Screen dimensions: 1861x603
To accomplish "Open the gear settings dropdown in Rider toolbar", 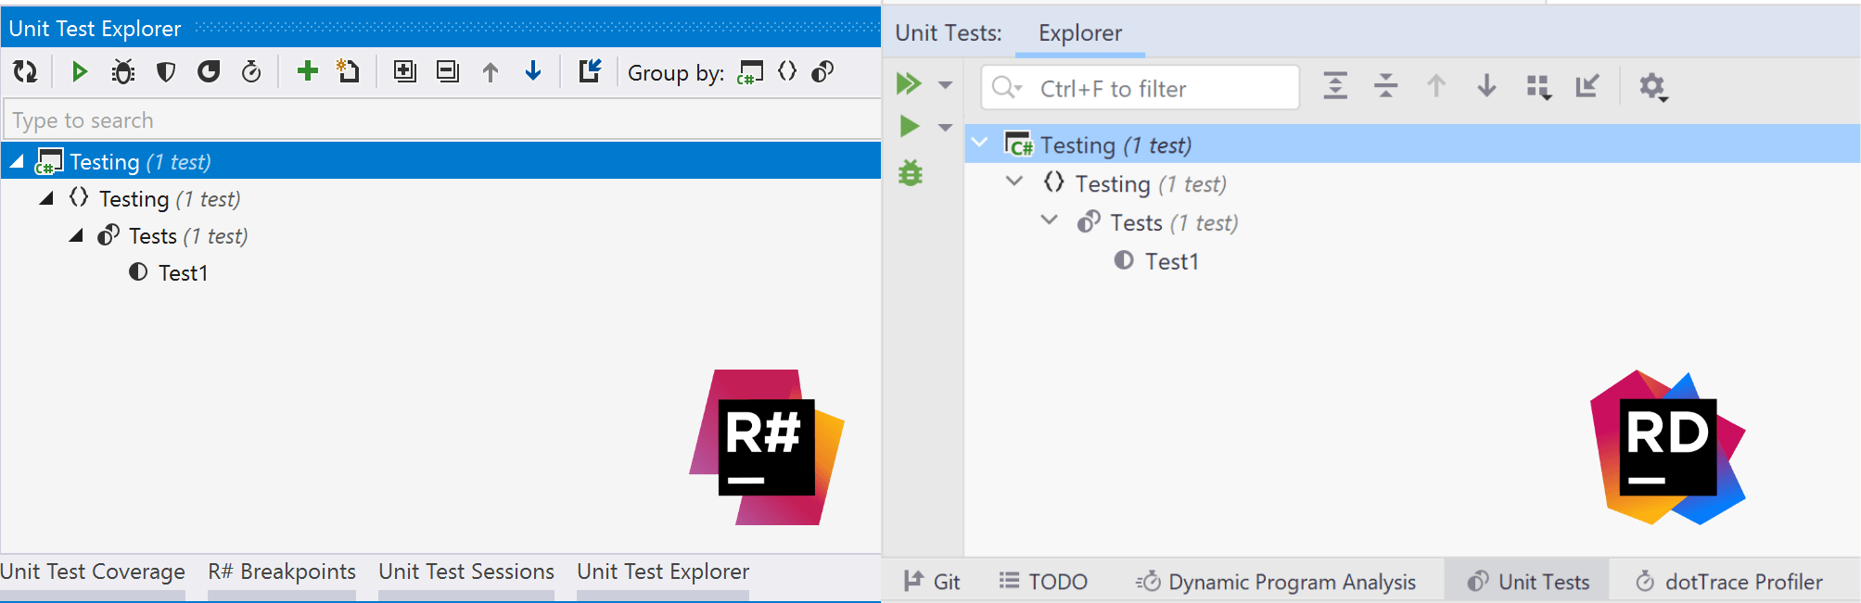I will [1652, 87].
